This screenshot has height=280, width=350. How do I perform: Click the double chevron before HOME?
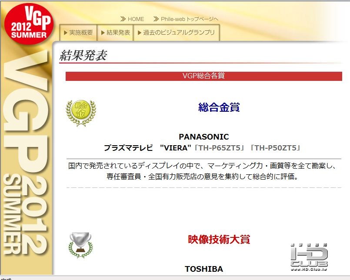123,19
